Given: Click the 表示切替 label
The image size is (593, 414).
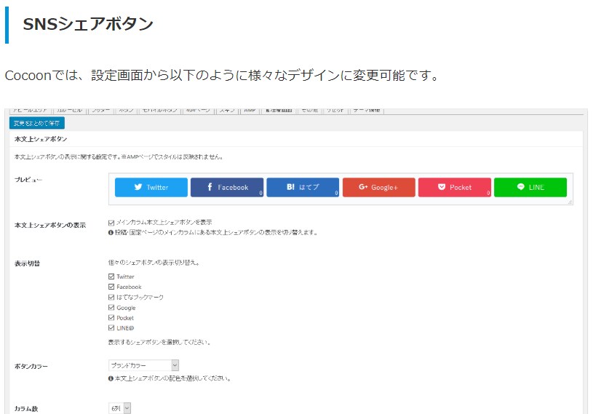Looking at the screenshot, I should [27, 263].
